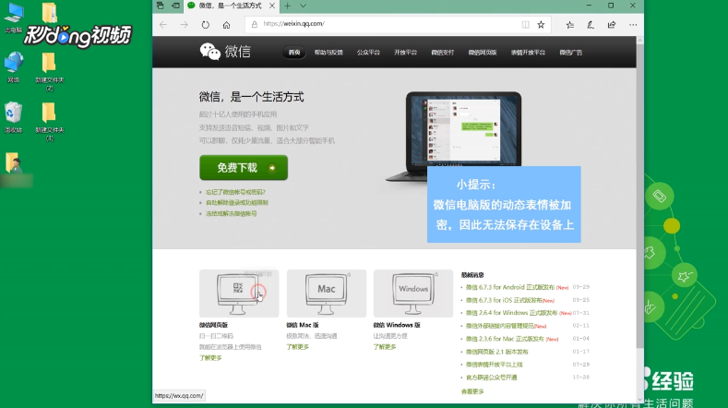Image resolution: width=728 pixels, height=408 pixels.
Task: Open news 微信表情开放平台上线
Action: pyautogui.click(x=494, y=365)
